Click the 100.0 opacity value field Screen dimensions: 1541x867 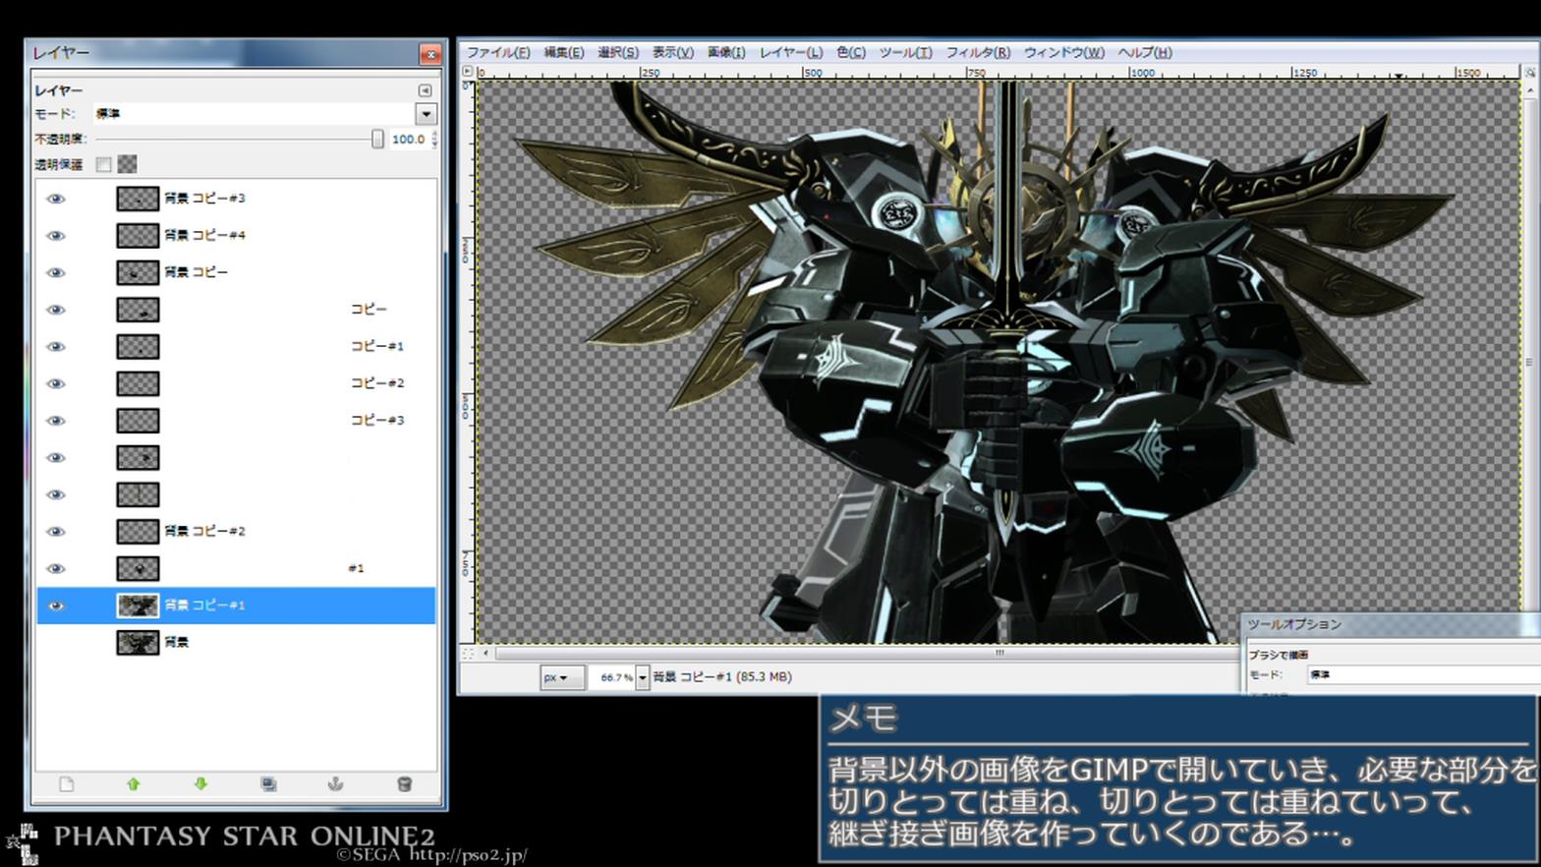pyautogui.click(x=408, y=140)
